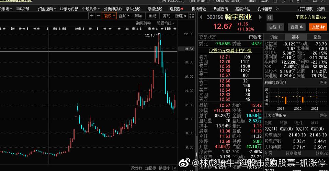Zoom in the chart with plus button
The image size is (329, 171).
pos(92,16)
